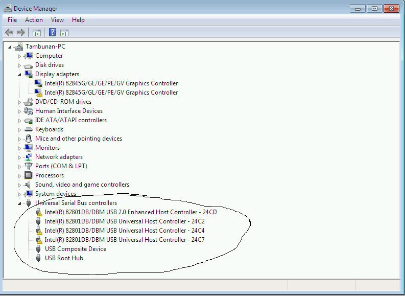Click the Network adapters icon
Image resolution: width=405 pixels, height=296 pixels.
point(29,157)
